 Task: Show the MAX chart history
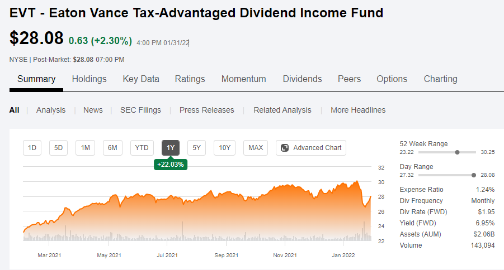pos(256,148)
